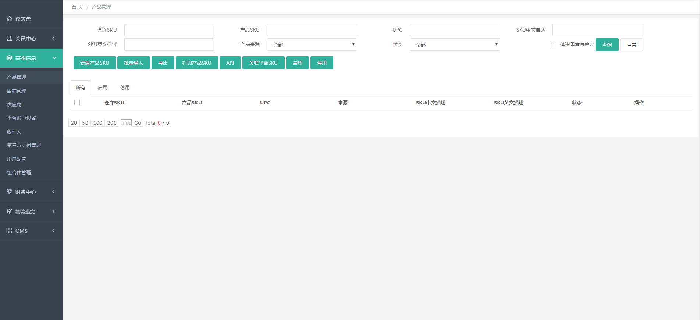Collapse the 基本信息 menu chevron
This screenshot has width=700, height=320.
tap(54, 58)
